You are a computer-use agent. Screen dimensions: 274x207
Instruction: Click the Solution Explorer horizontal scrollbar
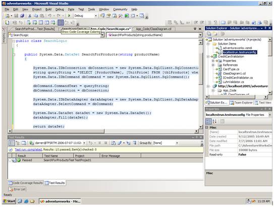237,97
